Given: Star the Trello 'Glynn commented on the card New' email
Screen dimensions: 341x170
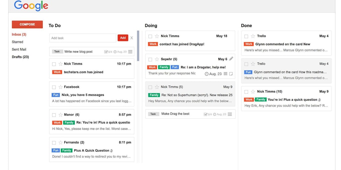Looking at the screenshot, I should click(x=253, y=36).
